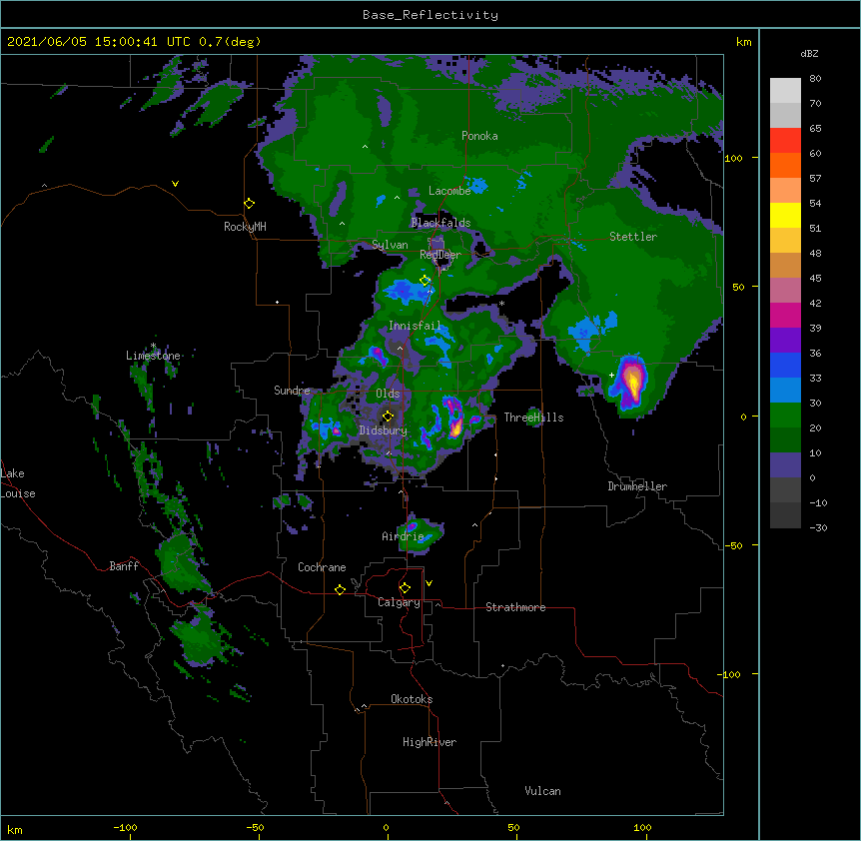
Task: Click the Sylvan town label
Action: click(390, 245)
